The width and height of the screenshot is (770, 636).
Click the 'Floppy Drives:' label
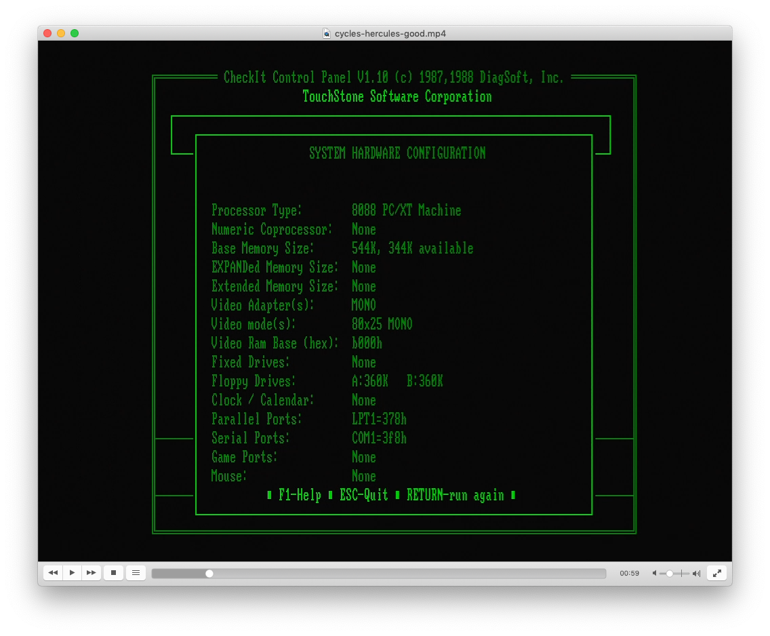[254, 381]
